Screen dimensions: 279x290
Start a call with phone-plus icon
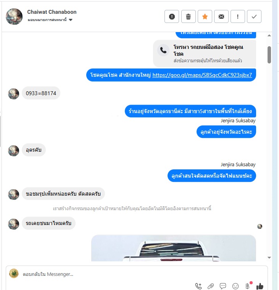coord(198,286)
